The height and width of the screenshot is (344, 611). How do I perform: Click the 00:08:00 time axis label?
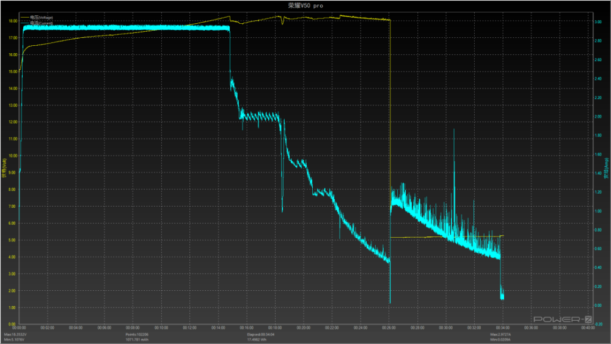tap(133, 328)
